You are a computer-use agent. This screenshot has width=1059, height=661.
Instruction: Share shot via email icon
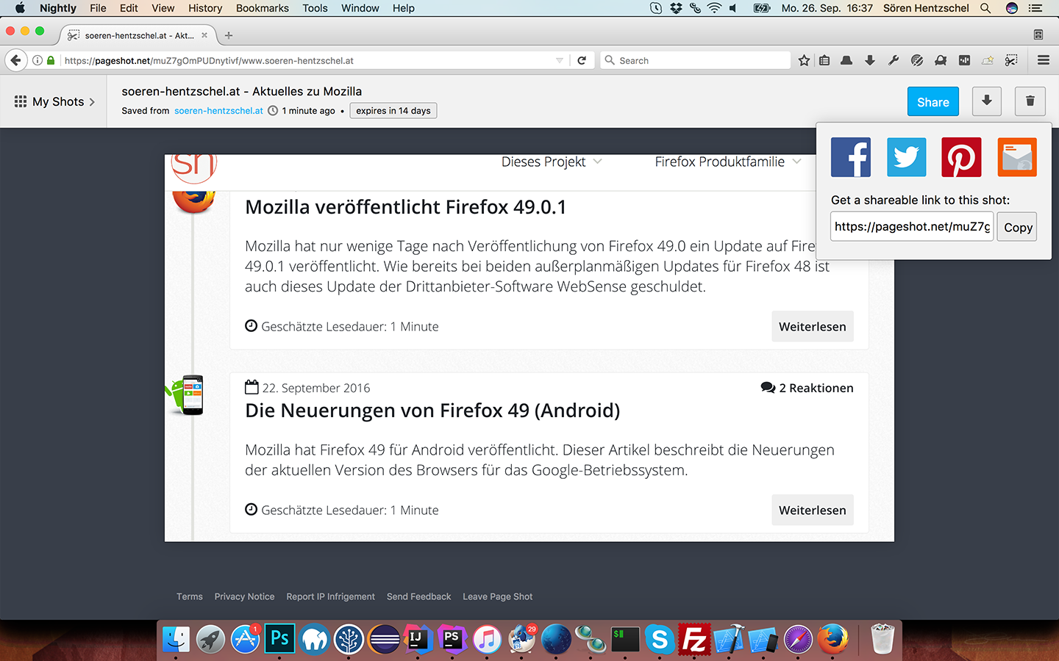click(x=1016, y=157)
